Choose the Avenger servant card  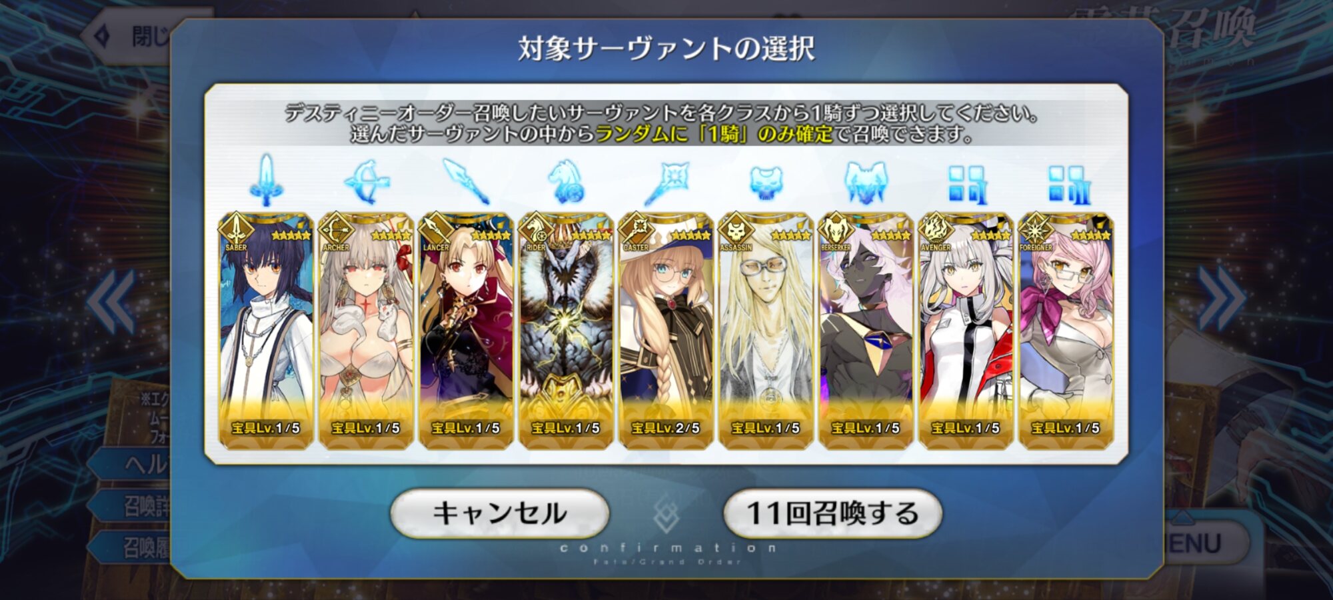click(x=966, y=331)
